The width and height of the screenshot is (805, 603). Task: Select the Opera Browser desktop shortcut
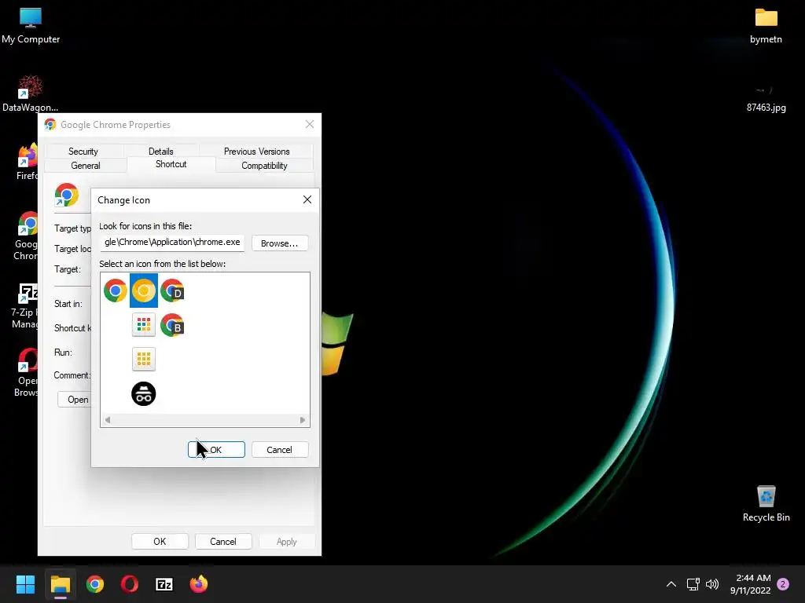27,373
